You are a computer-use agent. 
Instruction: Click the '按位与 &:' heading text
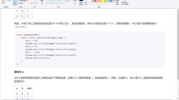pyautogui.click(x=19, y=72)
